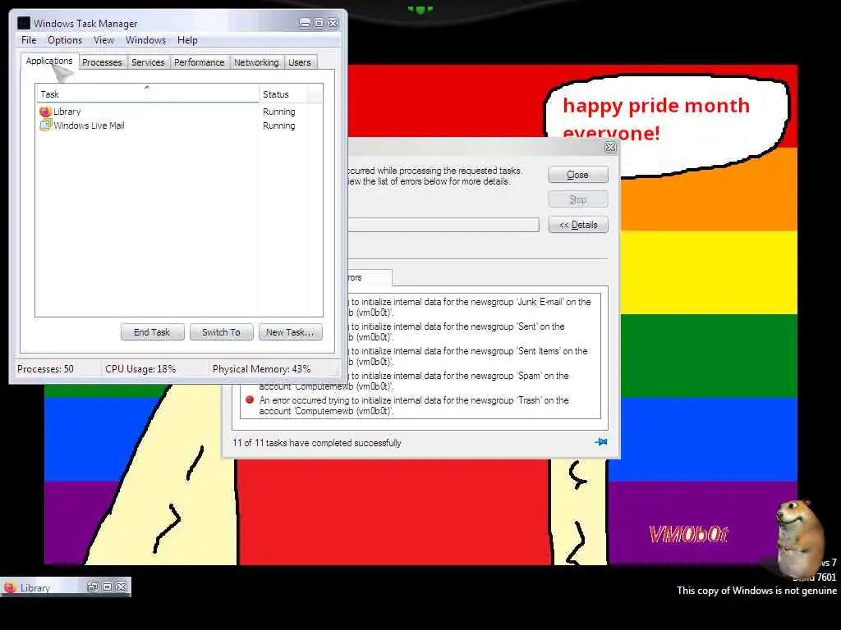Switch to the Performance tab
841x630 pixels.
[199, 62]
